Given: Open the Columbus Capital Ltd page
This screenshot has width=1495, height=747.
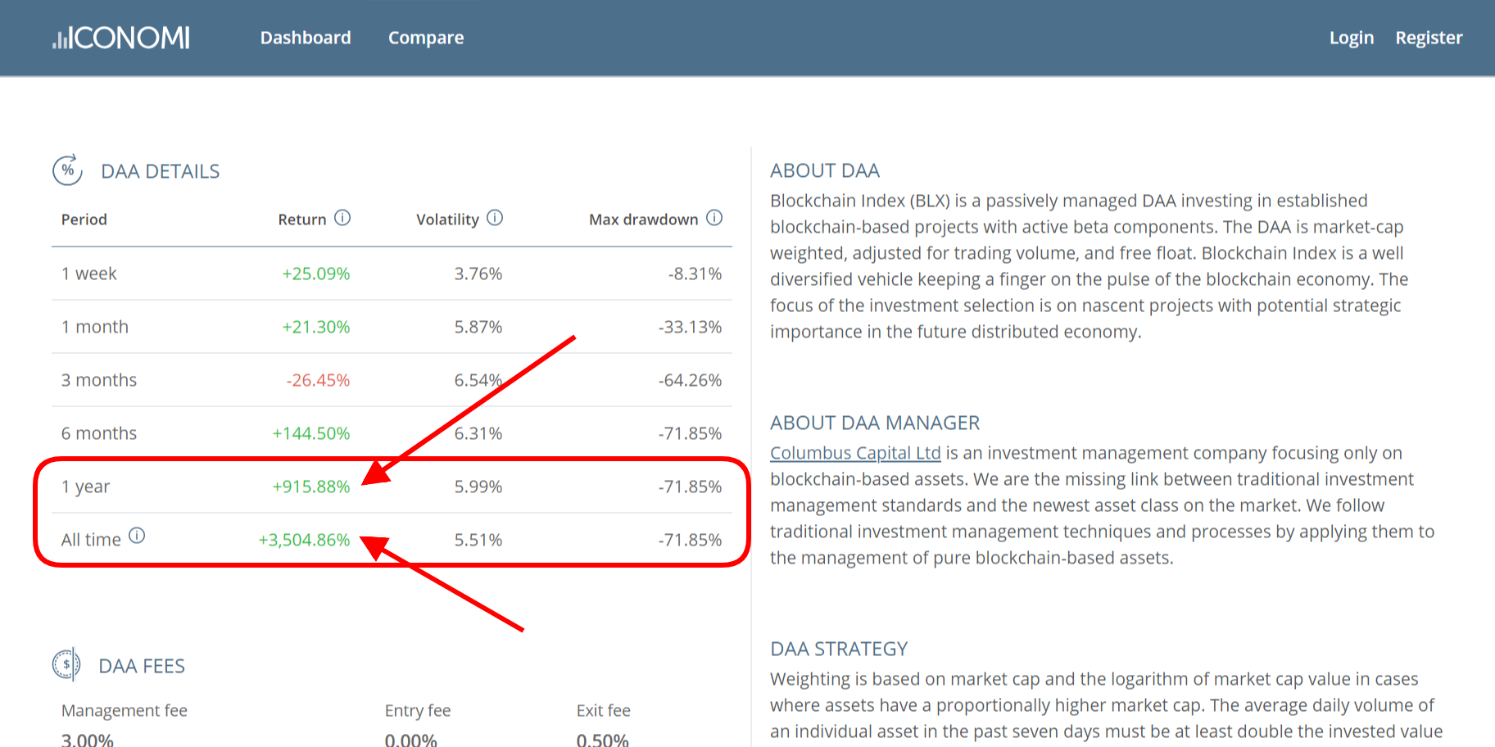Looking at the screenshot, I should [x=854, y=452].
